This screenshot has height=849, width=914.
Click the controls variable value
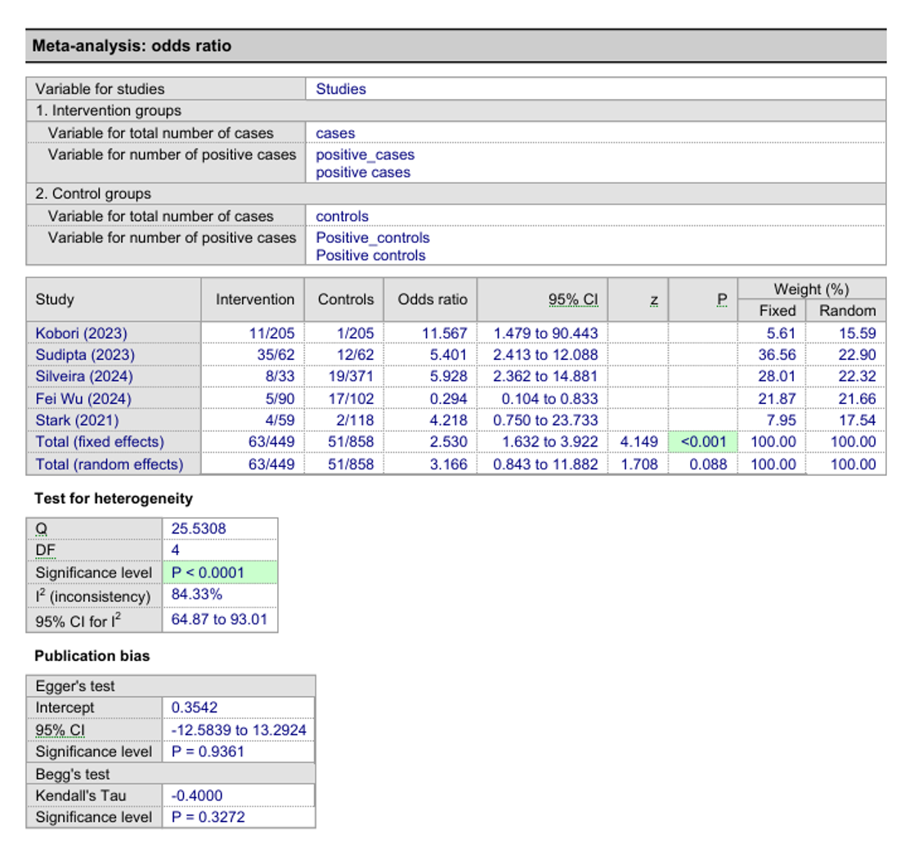[x=343, y=216]
